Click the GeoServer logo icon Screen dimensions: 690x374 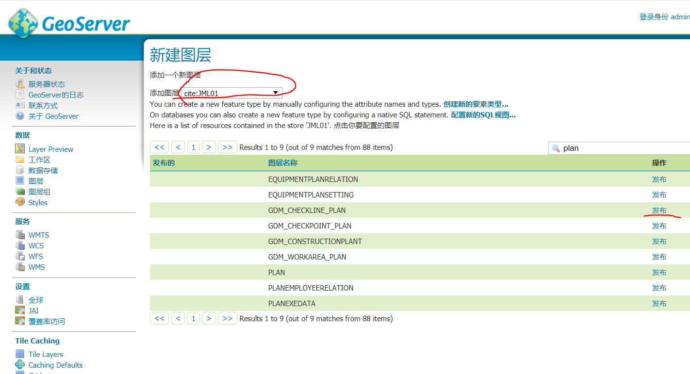click(x=23, y=23)
